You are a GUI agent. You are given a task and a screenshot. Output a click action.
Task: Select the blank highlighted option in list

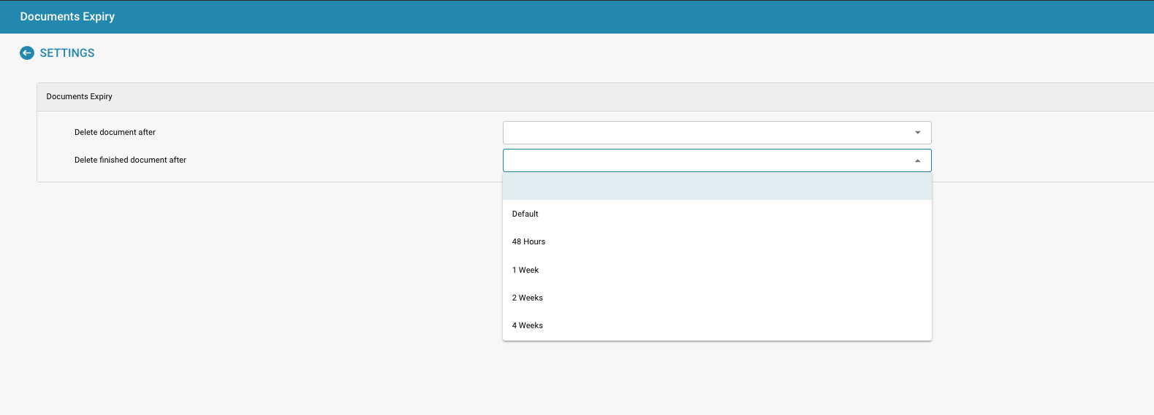pos(716,186)
